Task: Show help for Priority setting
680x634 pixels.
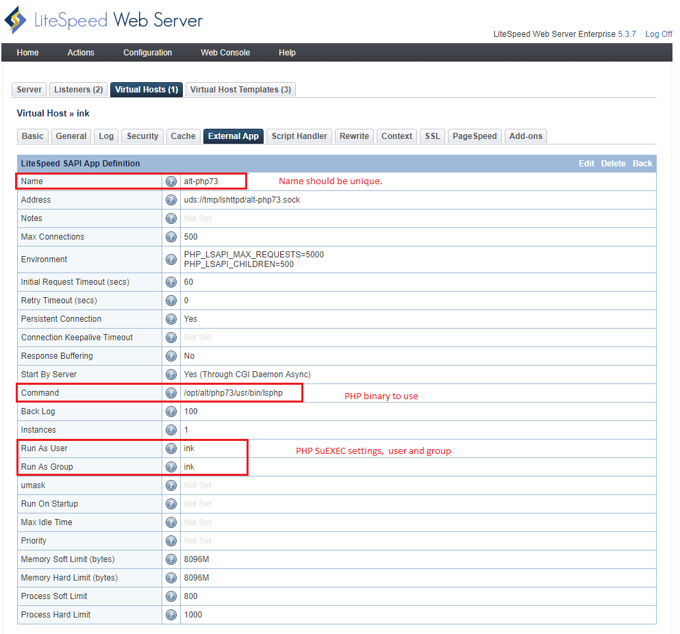Action: [x=171, y=541]
